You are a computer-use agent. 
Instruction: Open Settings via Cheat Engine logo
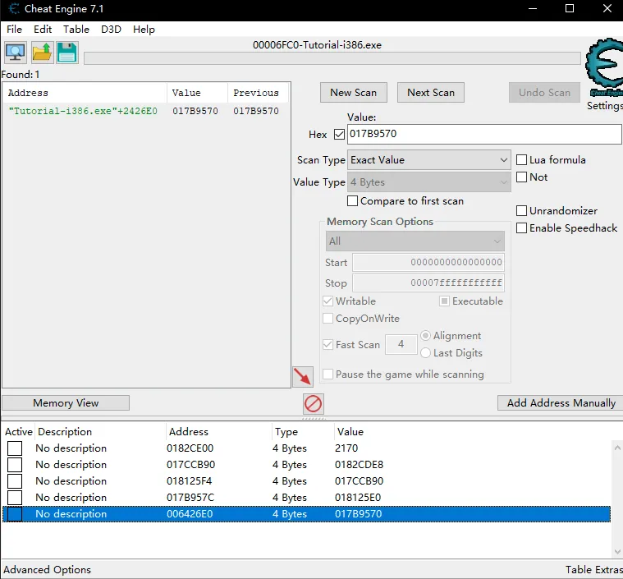pyautogui.click(x=603, y=64)
